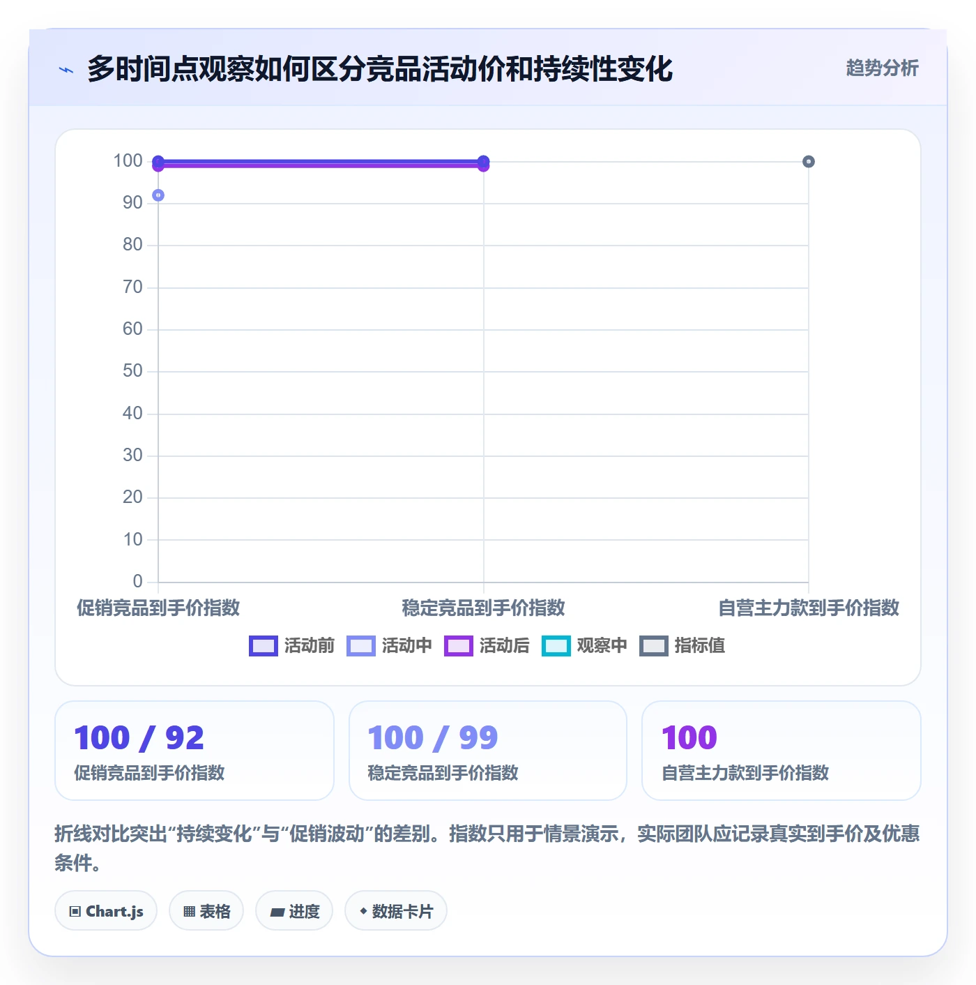Click the icon in the Chart.js chip

point(75,912)
